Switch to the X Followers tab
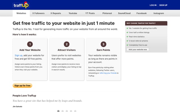180x112 pixels. click(38, 13)
